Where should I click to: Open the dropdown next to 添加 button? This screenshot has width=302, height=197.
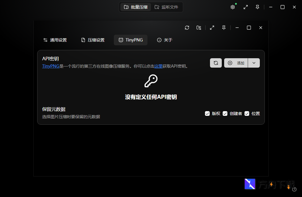[254, 63]
